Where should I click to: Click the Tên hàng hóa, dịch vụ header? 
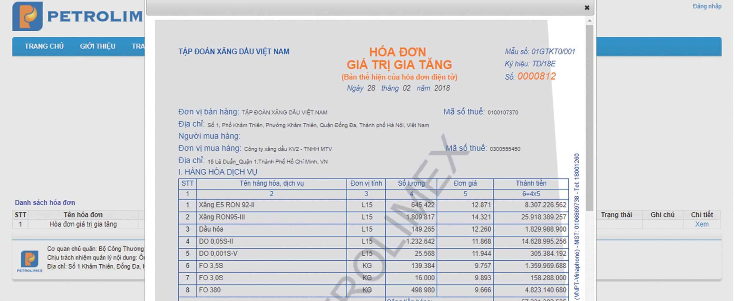[x=272, y=183]
